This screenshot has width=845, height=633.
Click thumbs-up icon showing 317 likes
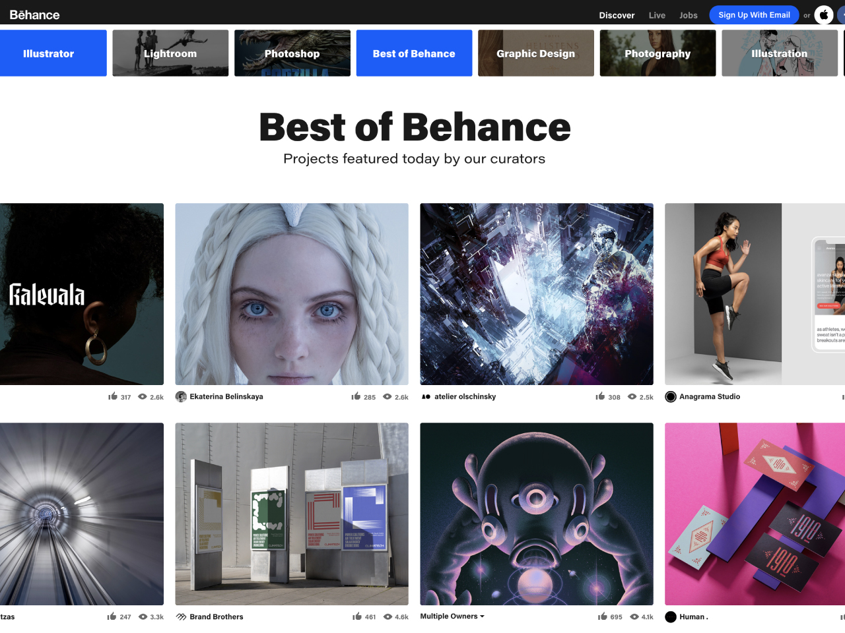113,396
